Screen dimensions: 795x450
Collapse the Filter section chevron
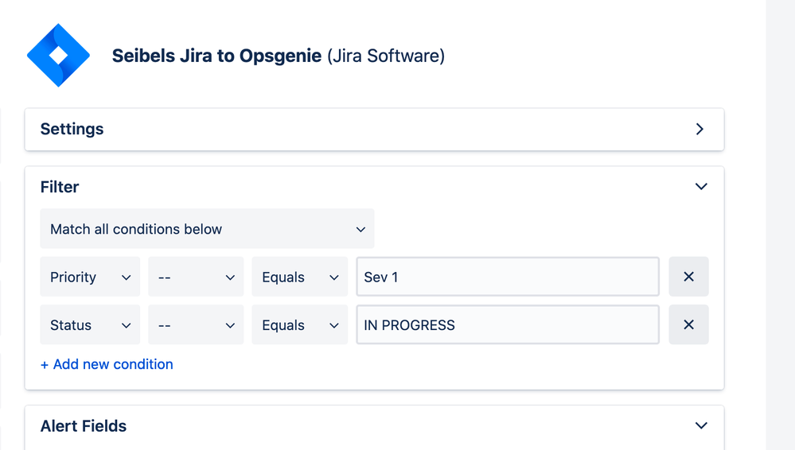pyautogui.click(x=701, y=187)
